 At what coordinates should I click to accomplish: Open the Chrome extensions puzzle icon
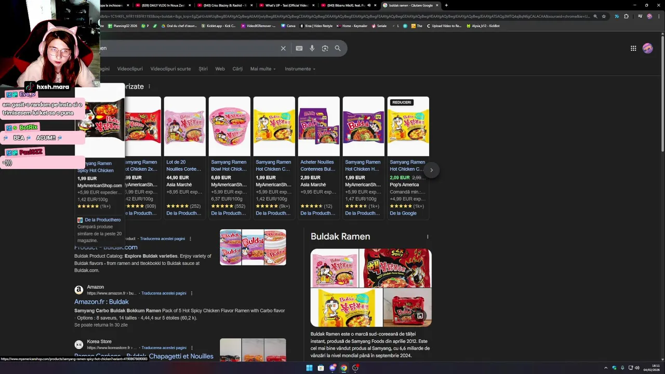626,16
